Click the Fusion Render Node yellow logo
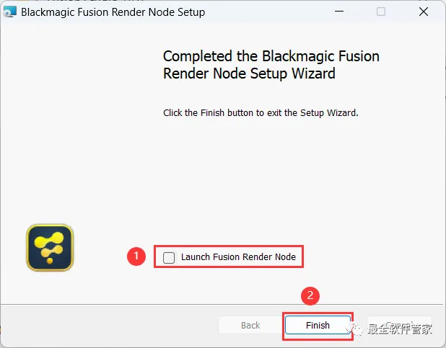The image size is (446, 348). 50,248
